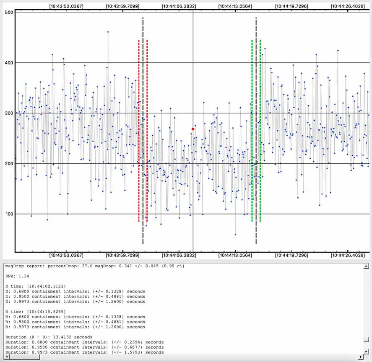This screenshot has width=372, height=362.
Task: Click R: 0.6800 containment intervals line
Action: pyautogui.click(x=75, y=317)
